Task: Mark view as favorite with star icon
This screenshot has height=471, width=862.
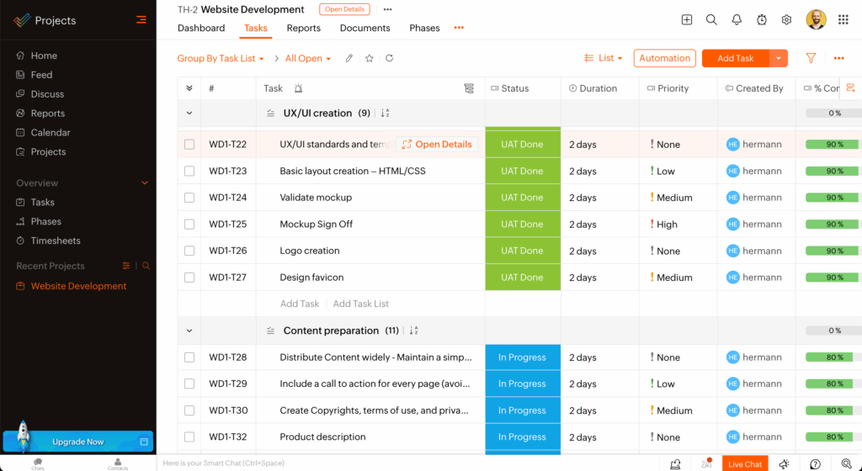Action: click(370, 58)
